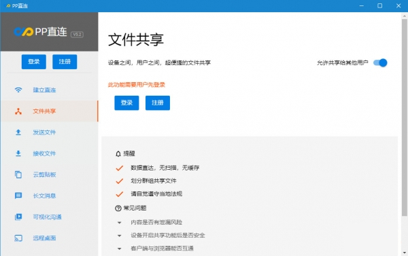Click the bell icon beside 提醒
This screenshot has width=408, height=256.
(118, 154)
